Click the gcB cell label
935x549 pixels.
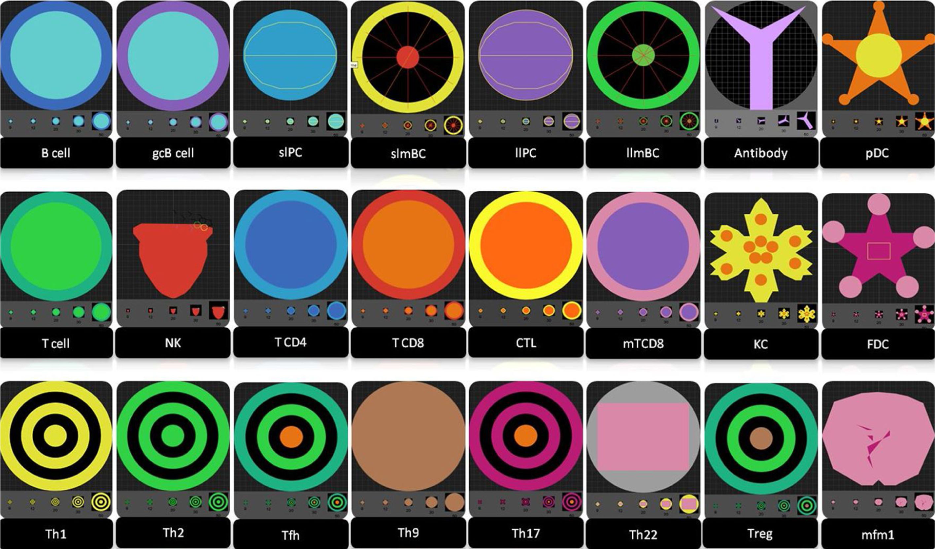coord(173,153)
